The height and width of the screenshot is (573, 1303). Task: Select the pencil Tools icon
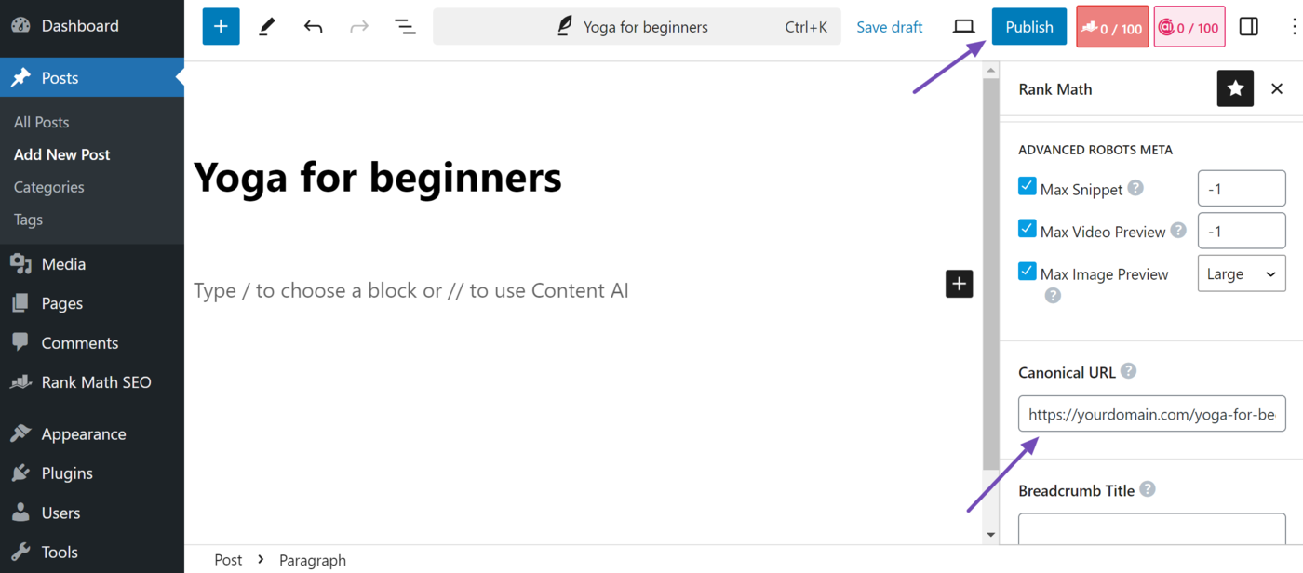[x=267, y=27]
